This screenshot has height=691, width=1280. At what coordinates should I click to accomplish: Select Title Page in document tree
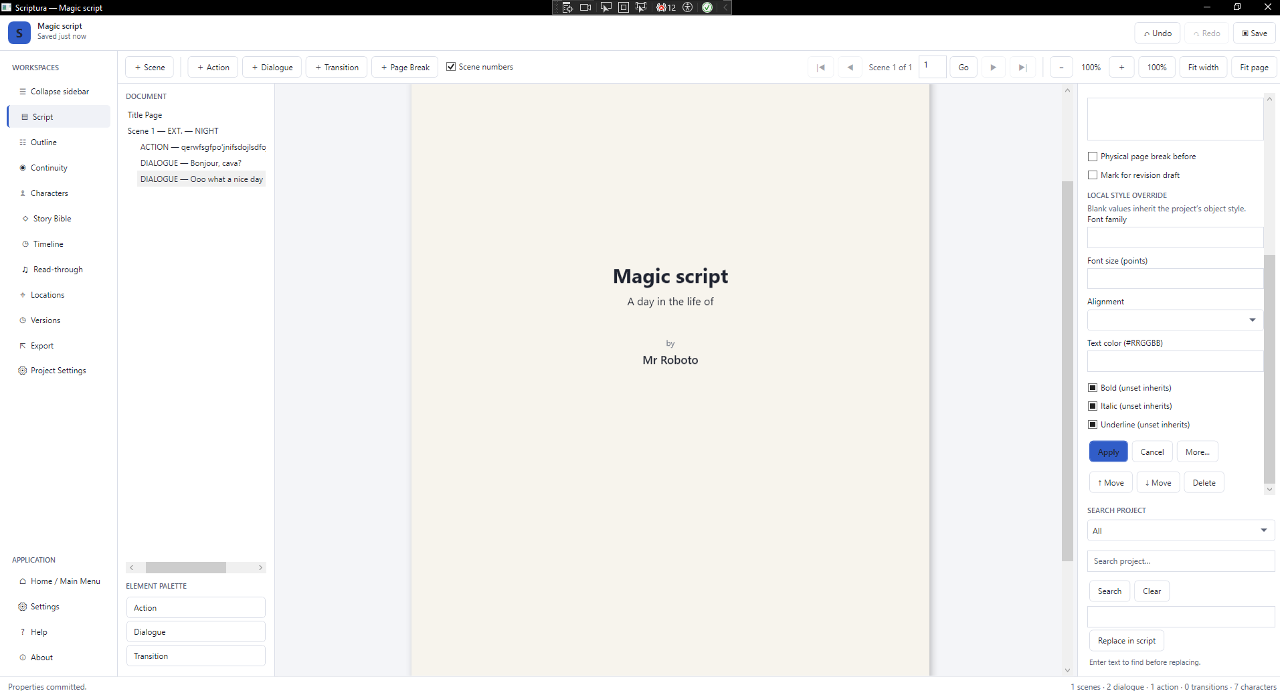145,115
